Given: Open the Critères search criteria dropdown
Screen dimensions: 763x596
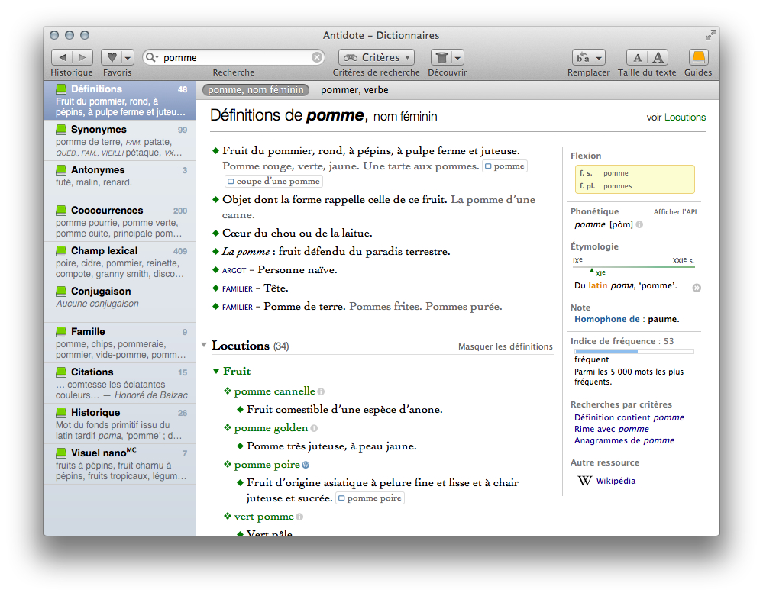Looking at the screenshot, I should tap(377, 57).
